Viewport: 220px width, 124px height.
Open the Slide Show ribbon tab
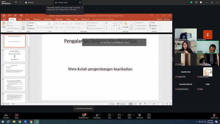pyautogui.click(x=59, y=19)
